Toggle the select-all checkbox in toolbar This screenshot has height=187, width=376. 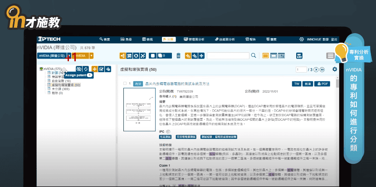153,55
